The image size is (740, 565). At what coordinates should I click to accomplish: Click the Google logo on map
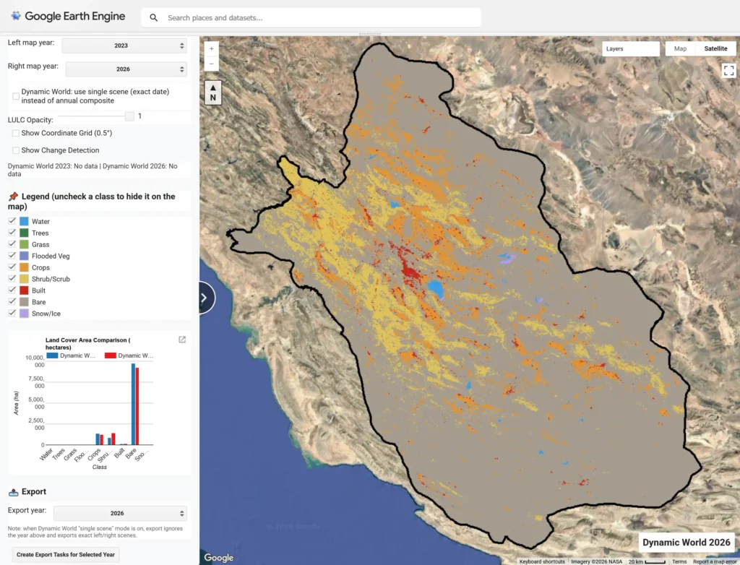218,558
